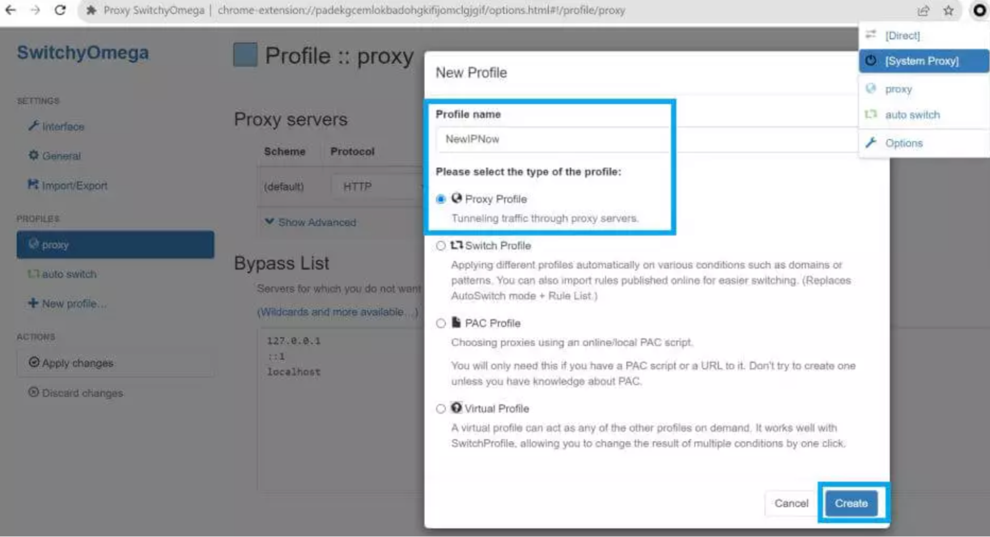The image size is (990, 537).
Task: Switch to the [Direct] proxy mode
Action: (x=902, y=35)
